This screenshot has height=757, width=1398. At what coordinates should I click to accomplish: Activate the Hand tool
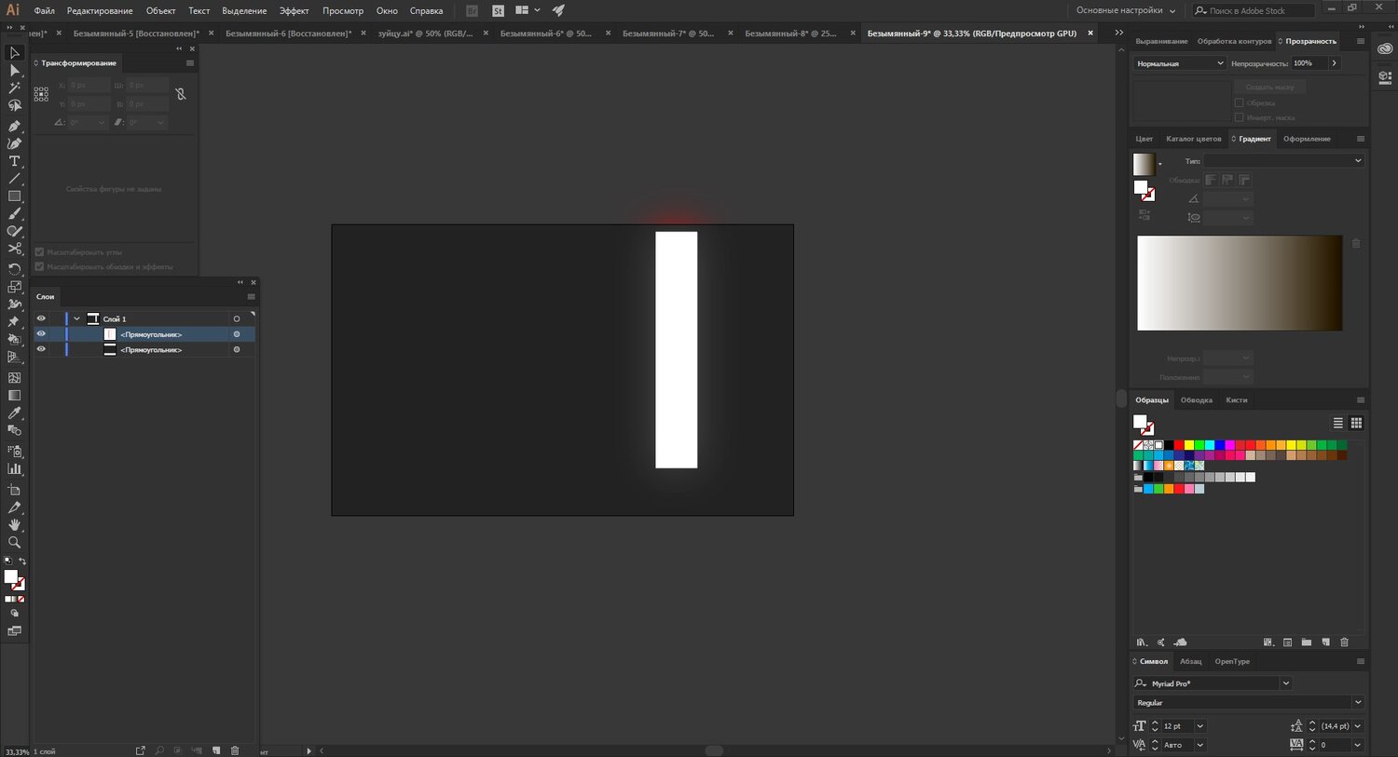tap(14, 525)
